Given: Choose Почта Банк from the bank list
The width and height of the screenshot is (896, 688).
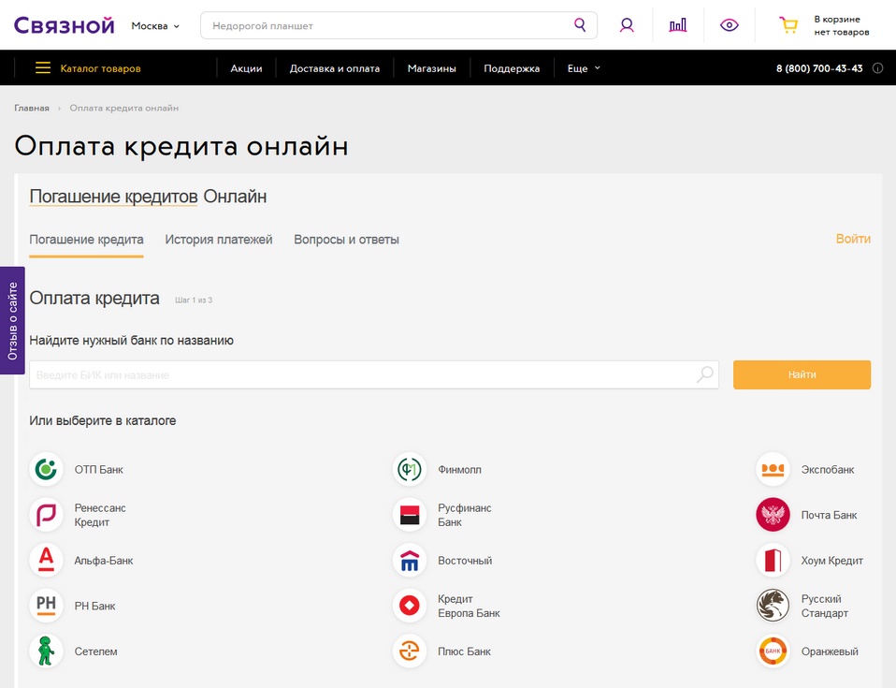Looking at the screenshot, I should click(x=773, y=515).
